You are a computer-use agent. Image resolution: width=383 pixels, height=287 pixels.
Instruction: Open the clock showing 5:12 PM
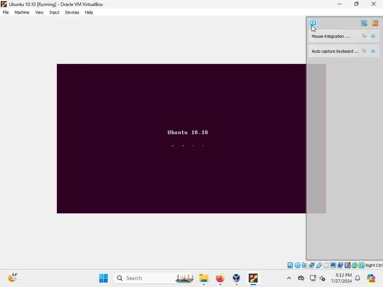point(341,278)
